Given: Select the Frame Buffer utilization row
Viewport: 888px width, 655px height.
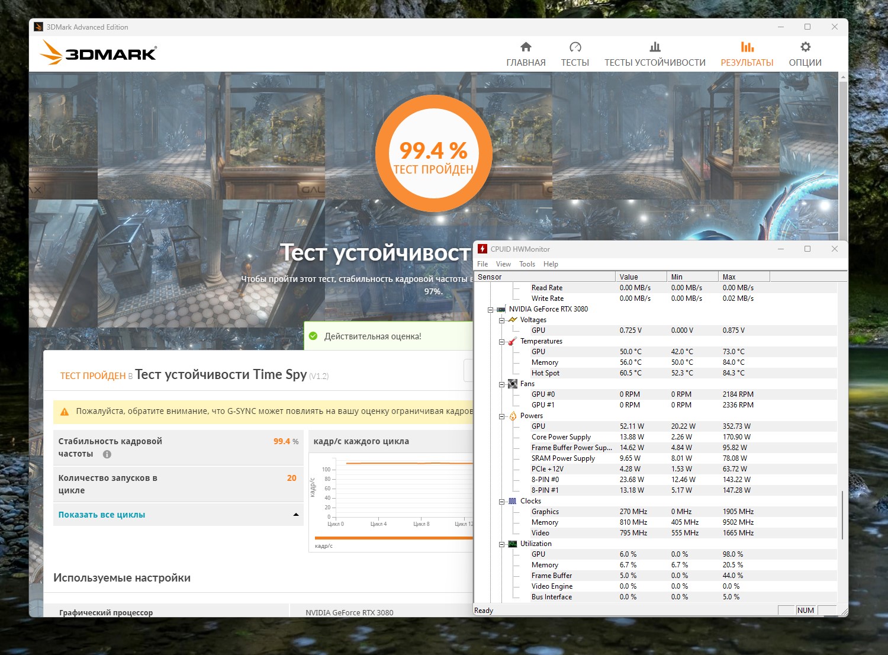Looking at the screenshot, I should click(656, 576).
